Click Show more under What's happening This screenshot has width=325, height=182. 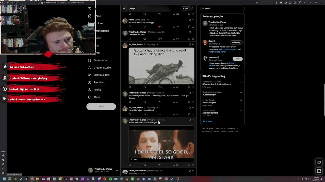207,122
